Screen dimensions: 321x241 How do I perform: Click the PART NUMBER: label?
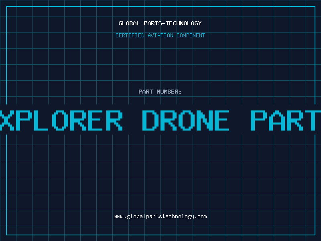[x=160, y=92]
